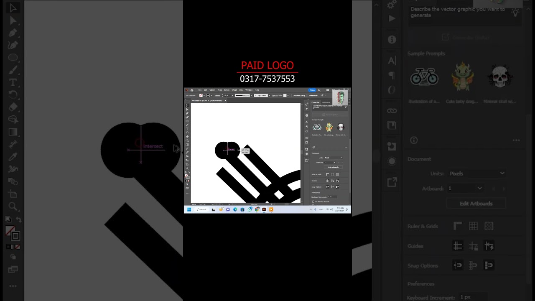Open the Units Pixels dropdown
This screenshot has width=535, height=301.
tap(334, 158)
